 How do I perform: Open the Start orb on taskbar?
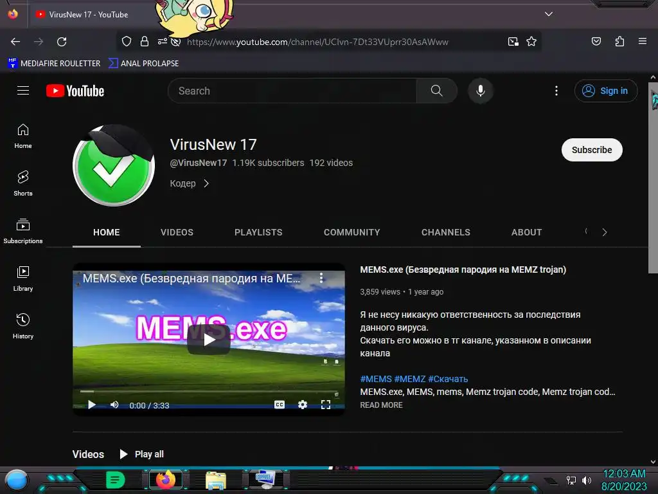pyautogui.click(x=17, y=480)
